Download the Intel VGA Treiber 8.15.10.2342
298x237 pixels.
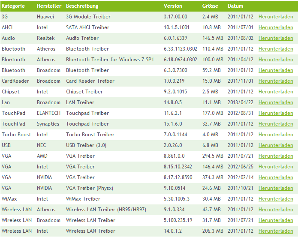click(276, 167)
